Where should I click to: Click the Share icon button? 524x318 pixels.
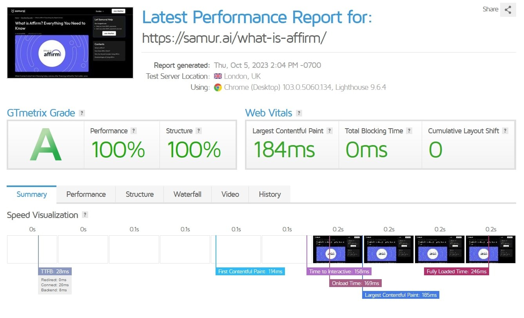point(508,10)
